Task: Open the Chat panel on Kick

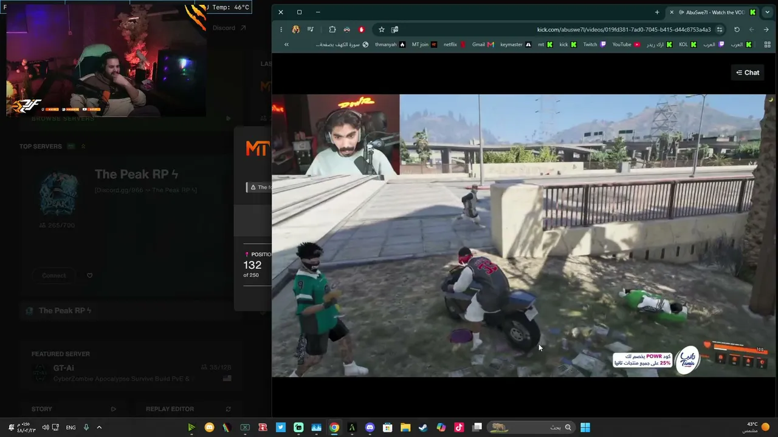Action: pyautogui.click(x=748, y=72)
